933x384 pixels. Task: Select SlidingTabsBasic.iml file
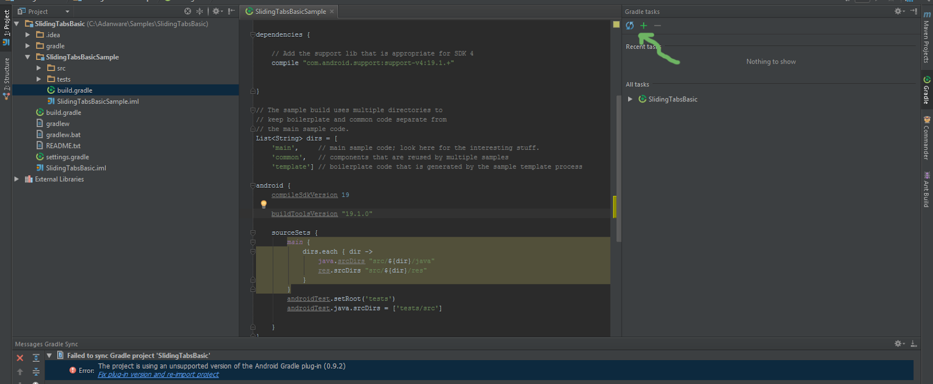coord(76,168)
